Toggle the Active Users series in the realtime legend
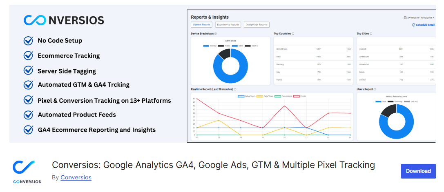The width and height of the screenshot is (444, 192). click(x=245, y=97)
